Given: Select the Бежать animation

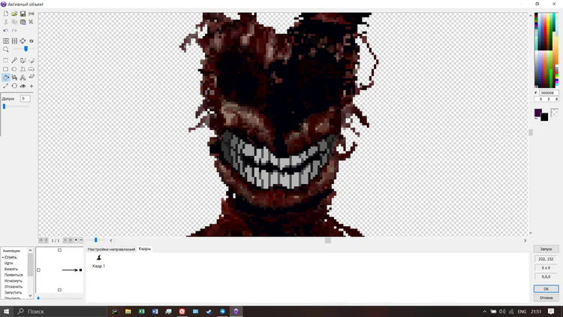Looking at the screenshot, I should pos(11,269).
